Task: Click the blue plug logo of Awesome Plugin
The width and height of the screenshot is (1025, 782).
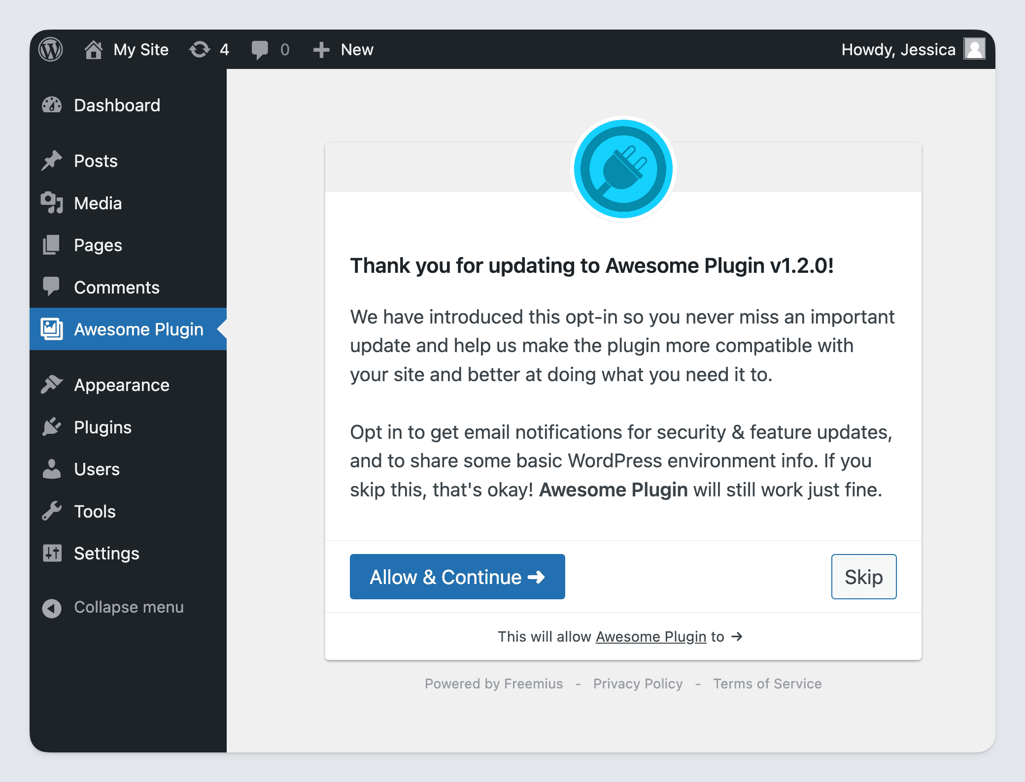Action: (x=623, y=169)
